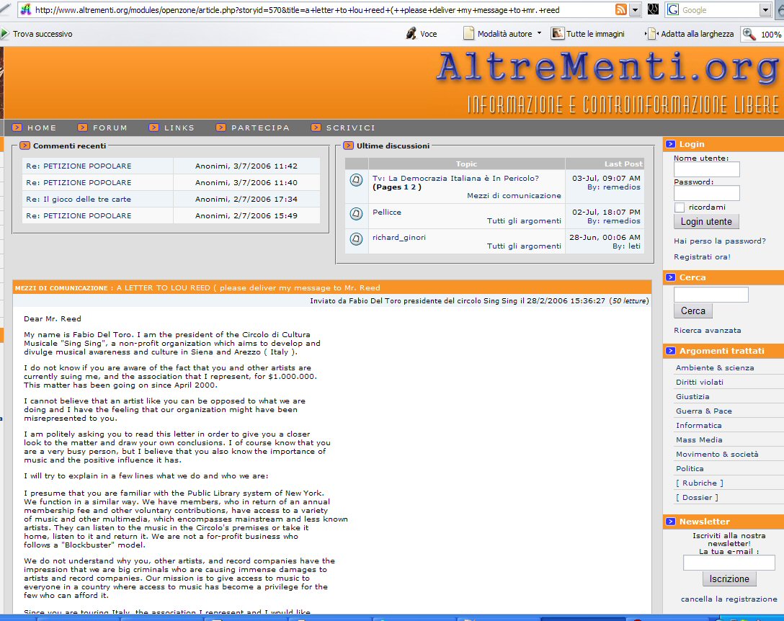784x621 pixels.
Task: Open the address bar history dropdown
Action: (x=635, y=10)
